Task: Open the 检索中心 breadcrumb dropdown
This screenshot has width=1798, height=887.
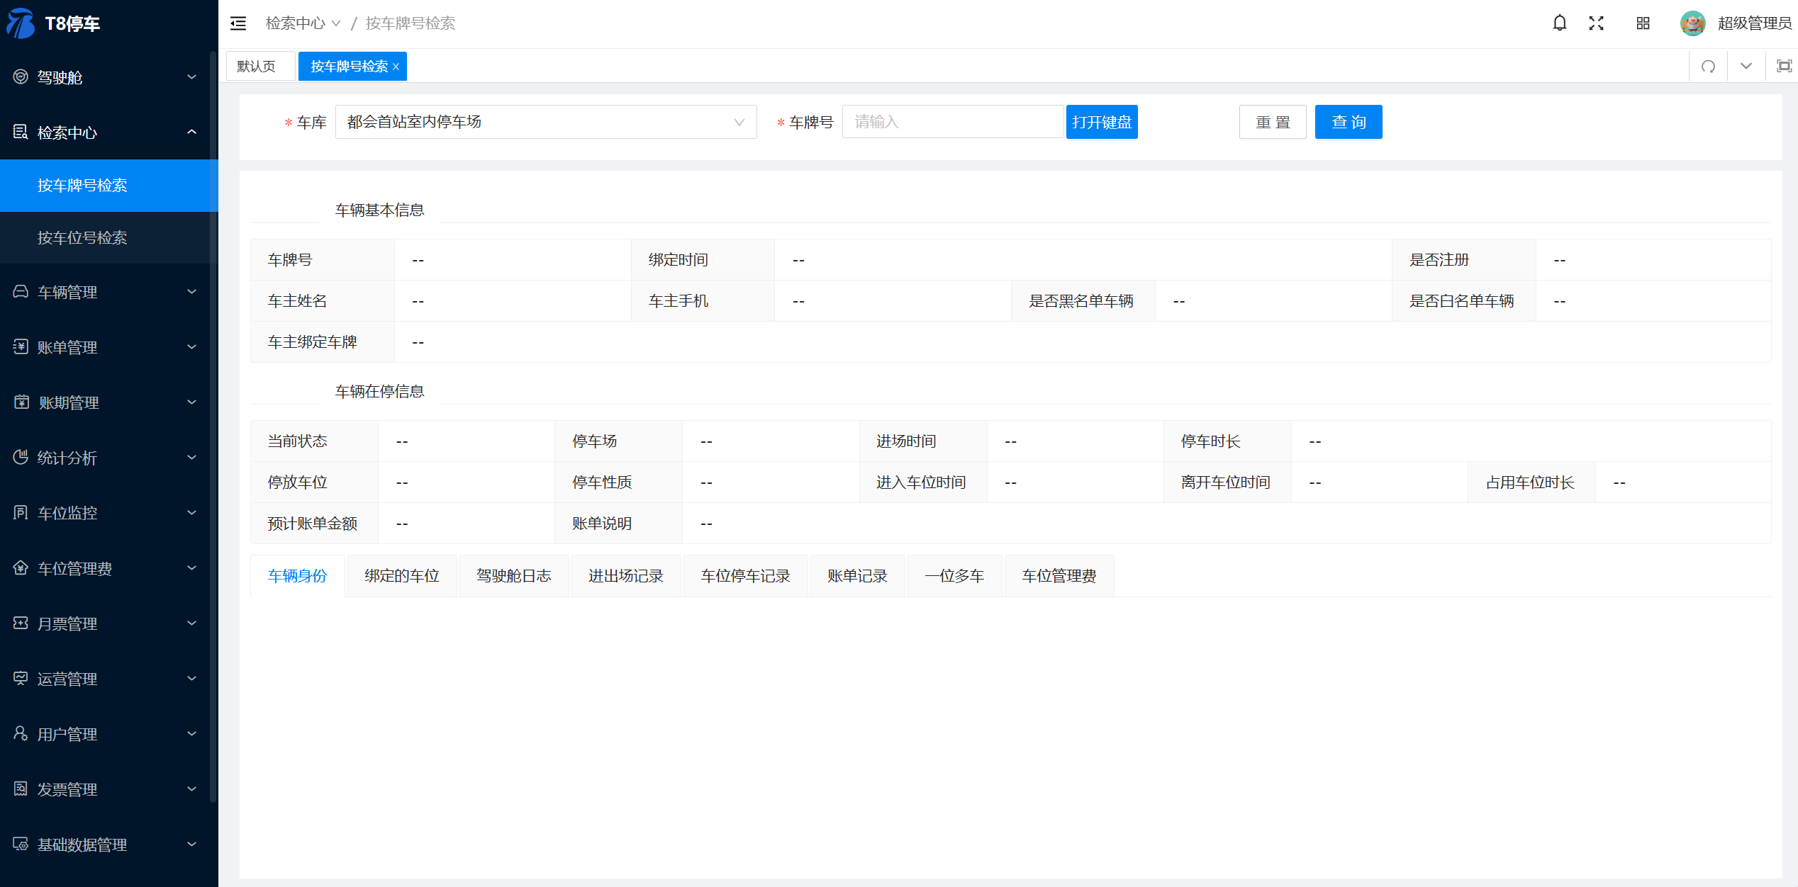Action: point(303,23)
